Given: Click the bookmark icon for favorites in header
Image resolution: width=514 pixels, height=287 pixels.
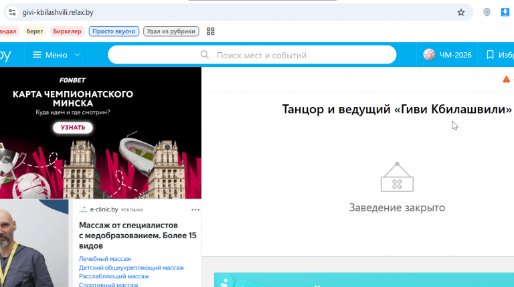Looking at the screenshot, I should 490,55.
